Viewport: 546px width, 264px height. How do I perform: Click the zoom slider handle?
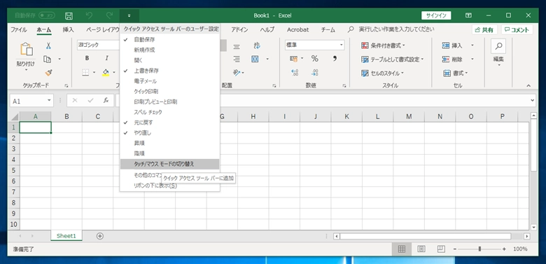point(479,249)
